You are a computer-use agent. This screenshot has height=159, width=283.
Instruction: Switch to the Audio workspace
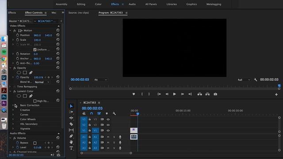[x=132, y=4]
